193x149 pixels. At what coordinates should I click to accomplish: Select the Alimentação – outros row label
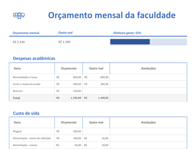point(25,145)
